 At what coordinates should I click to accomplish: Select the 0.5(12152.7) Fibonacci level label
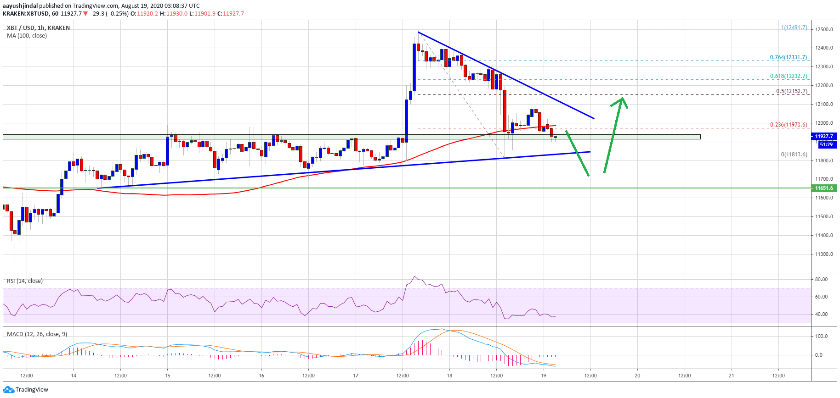[x=791, y=91]
